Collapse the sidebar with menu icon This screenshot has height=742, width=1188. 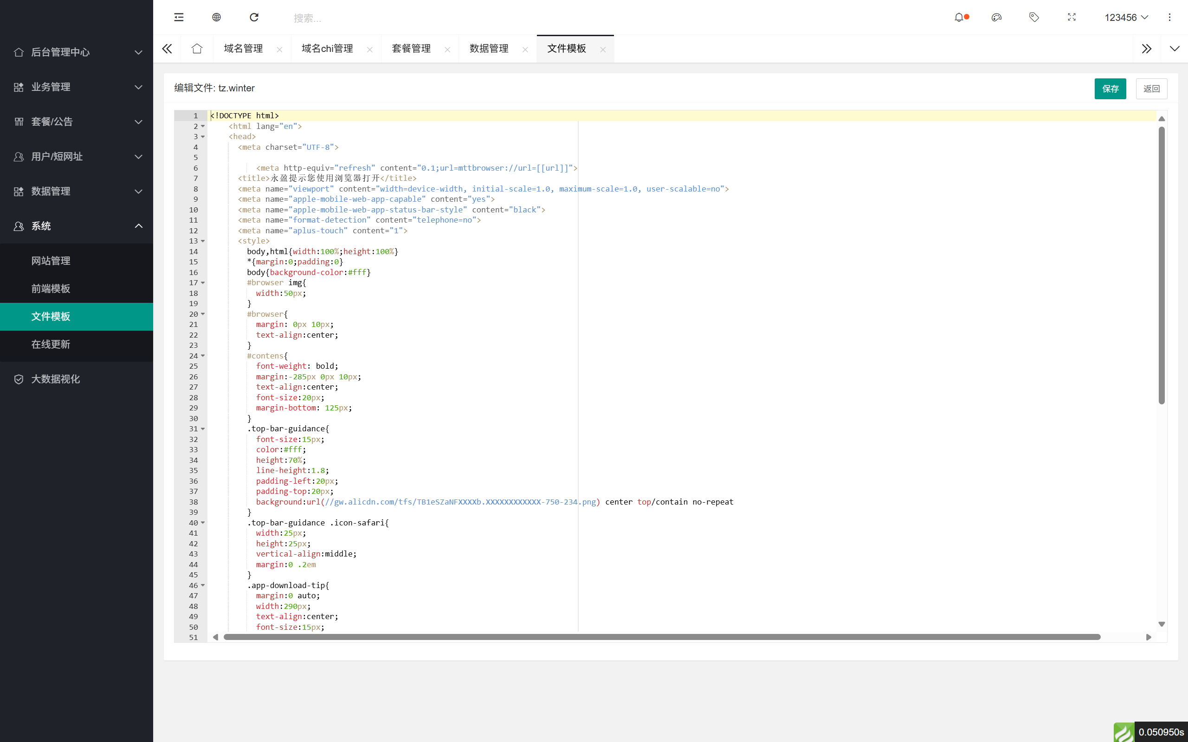coord(178,17)
